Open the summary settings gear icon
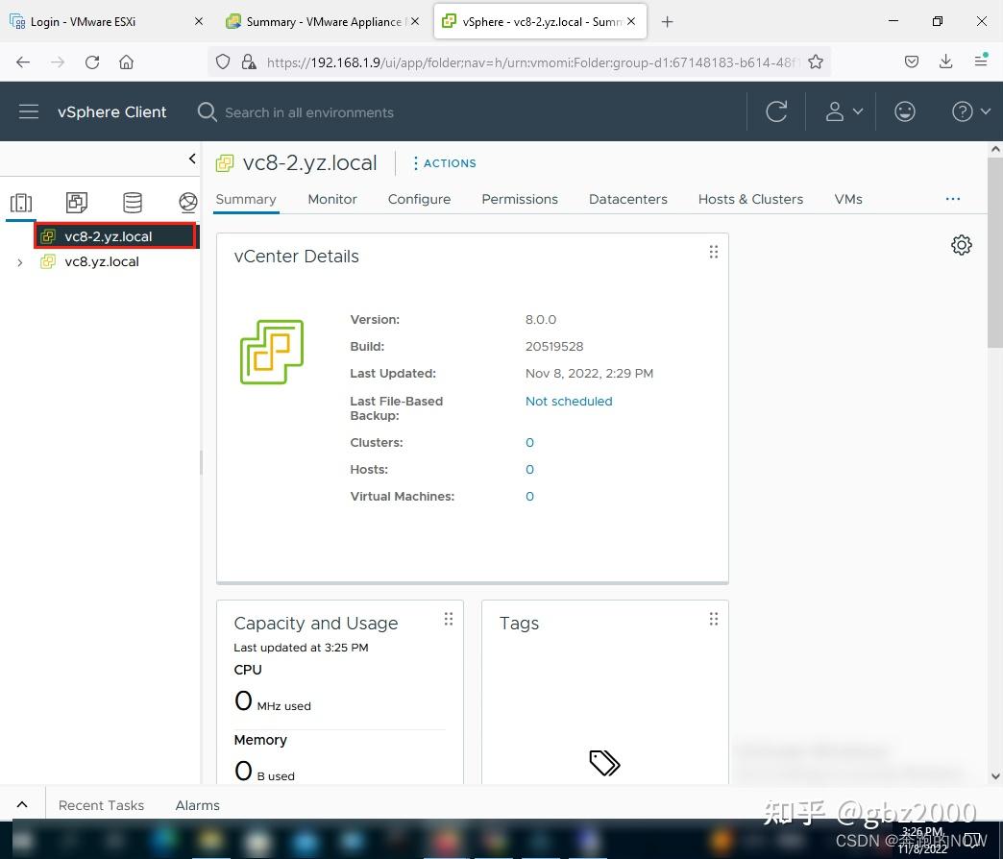The height and width of the screenshot is (859, 1003). [962, 245]
